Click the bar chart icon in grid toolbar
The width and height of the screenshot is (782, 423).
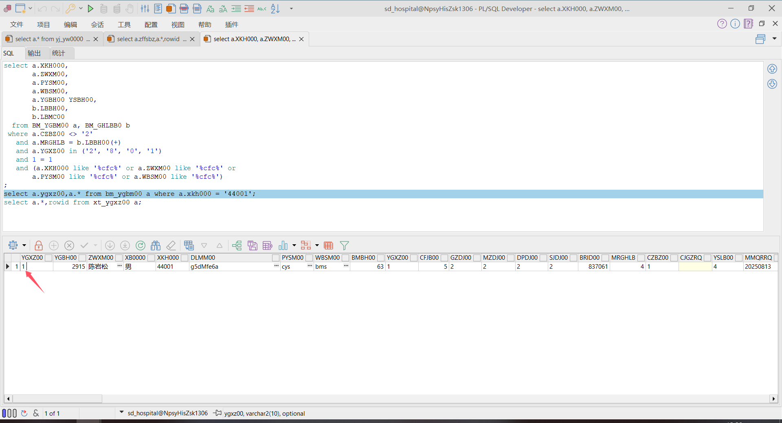coord(283,245)
